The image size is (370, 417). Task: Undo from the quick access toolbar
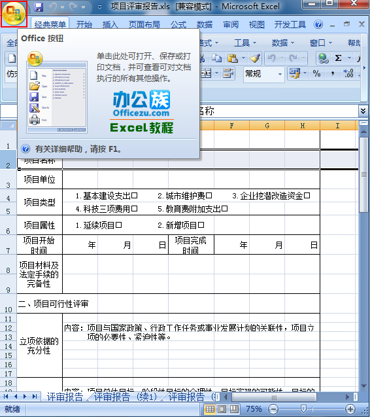(53, 7)
